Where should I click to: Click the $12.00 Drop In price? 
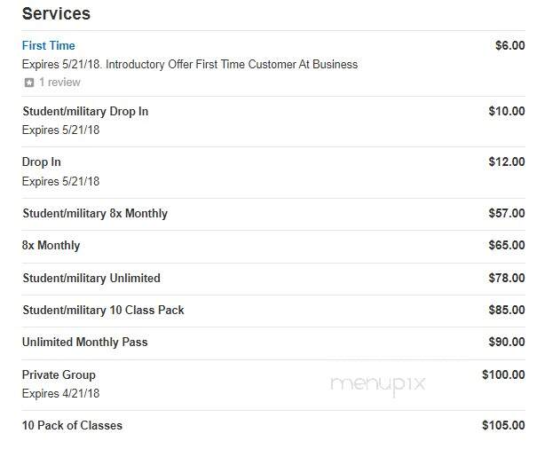[507, 162]
